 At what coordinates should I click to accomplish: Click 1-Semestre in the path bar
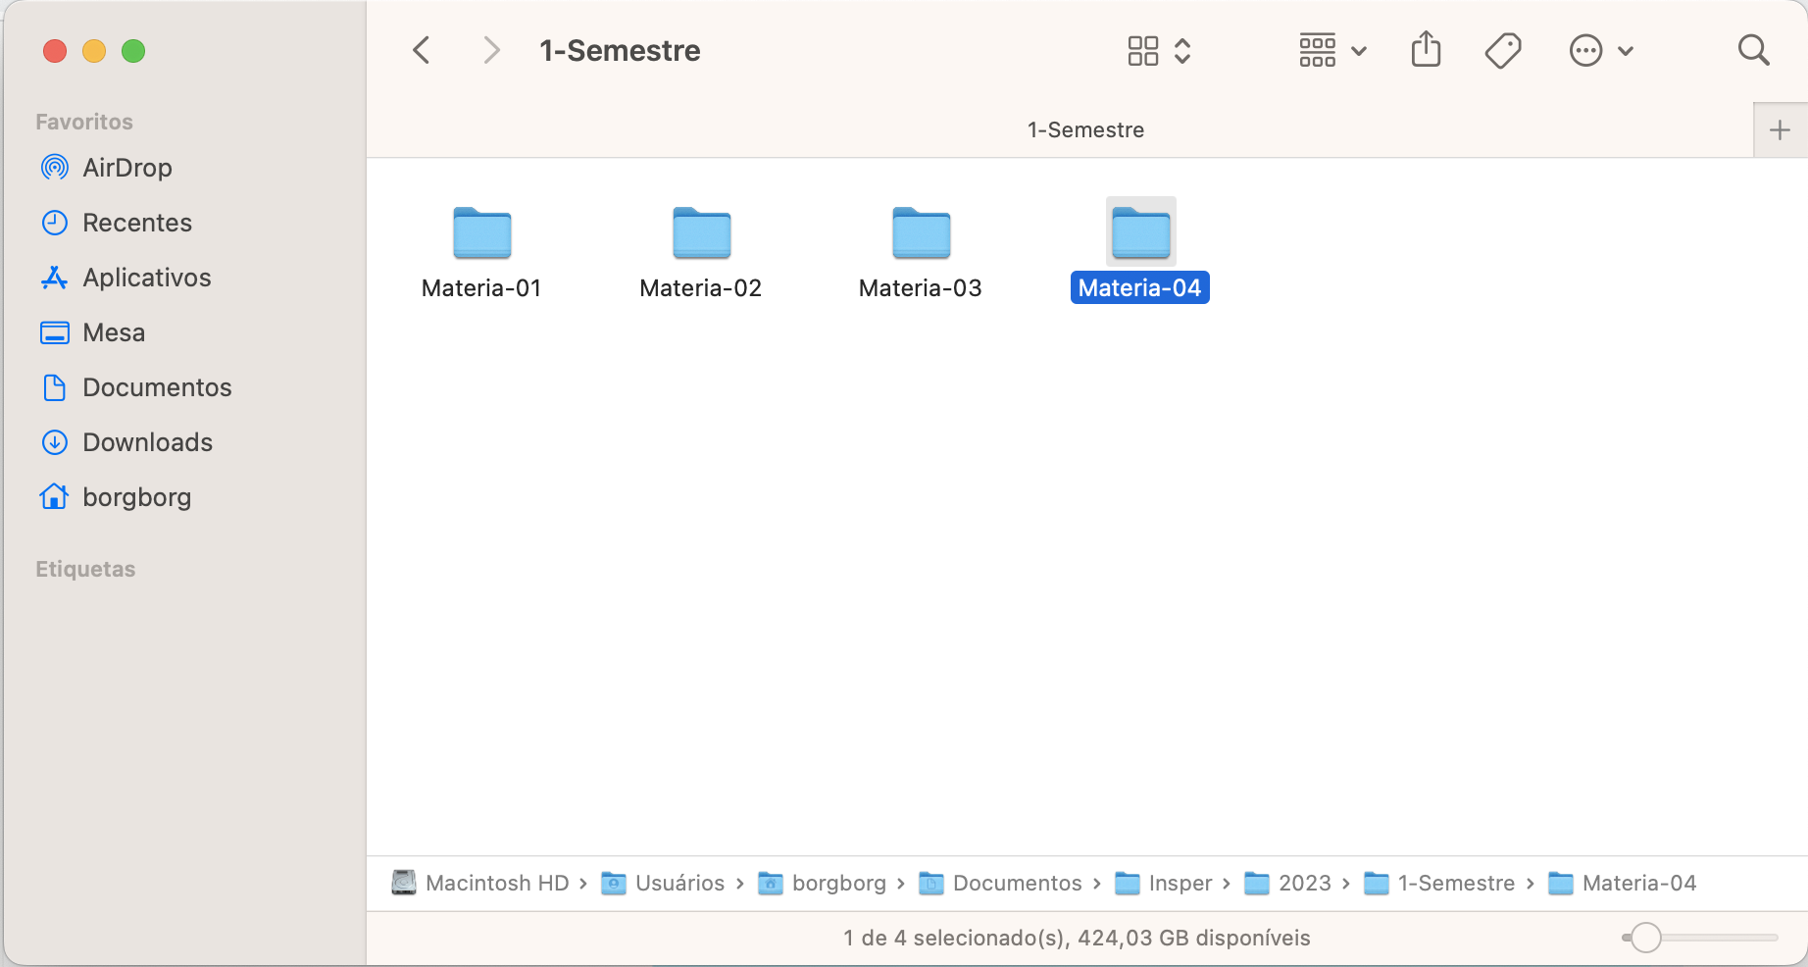click(1439, 883)
